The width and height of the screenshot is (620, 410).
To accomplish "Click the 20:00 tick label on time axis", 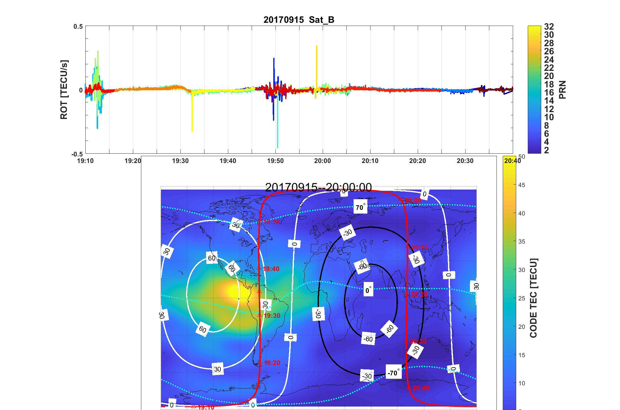I will tap(322, 161).
